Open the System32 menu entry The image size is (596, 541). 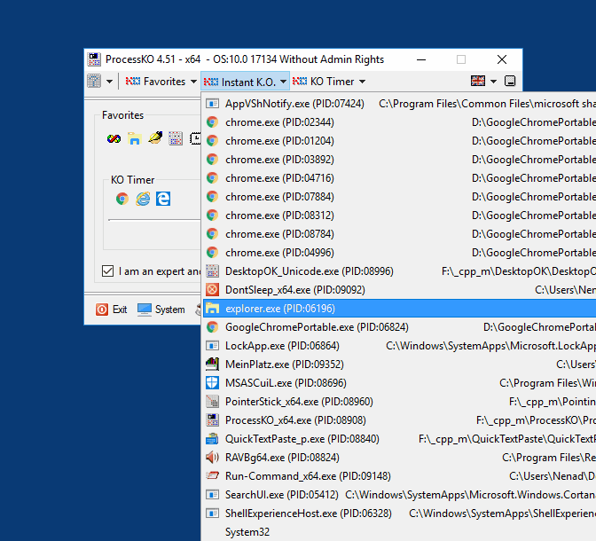tap(399, 532)
